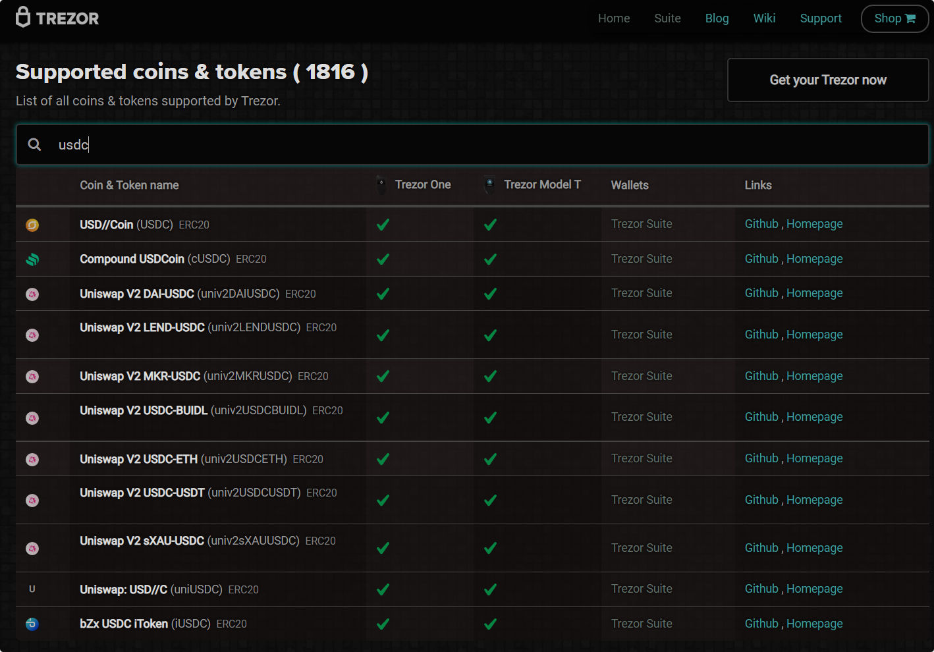Click the Wallets column header

(630, 185)
